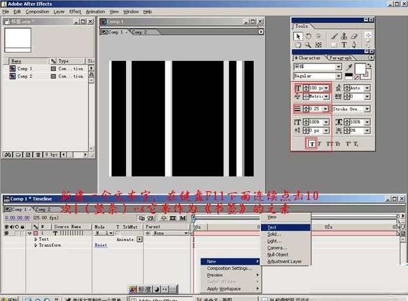Expand the Transform property group
The image size is (408, 301).
click(36, 245)
